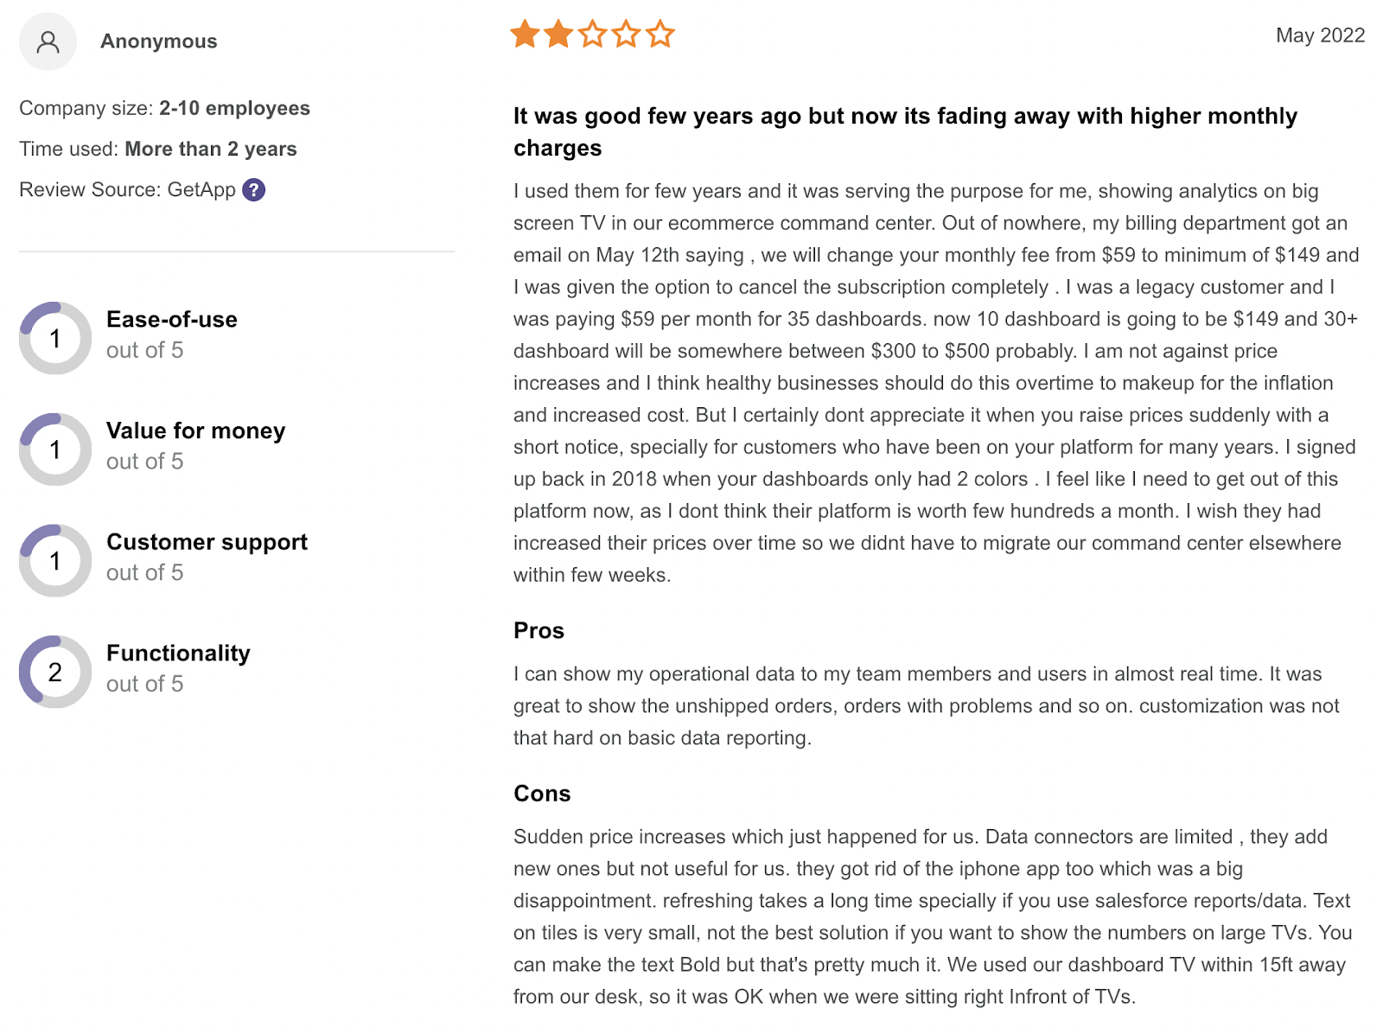This screenshot has height=1034, width=1383.
Task: Click the Anonymous reviewer avatar icon
Action: pos(48,41)
